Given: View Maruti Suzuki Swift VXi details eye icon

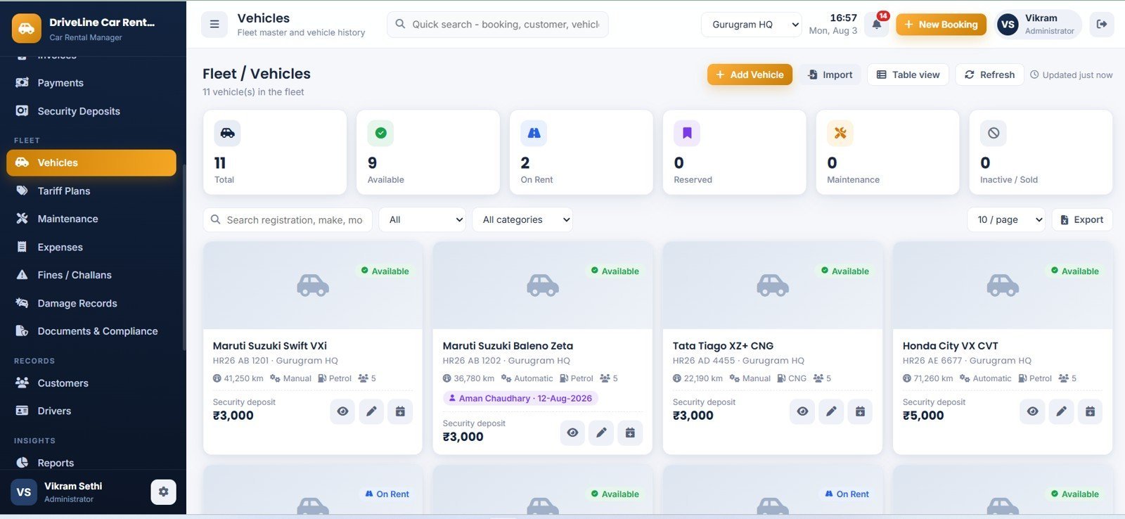Looking at the screenshot, I should [x=342, y=411].
